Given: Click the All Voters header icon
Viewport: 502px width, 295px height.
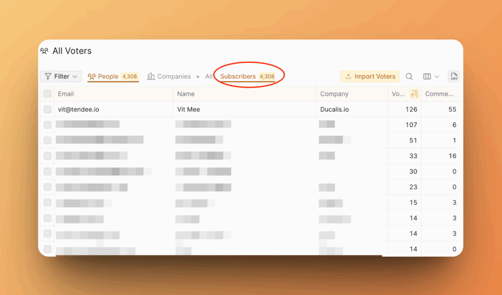Looking at the screenshot, I should pos(44,50).
